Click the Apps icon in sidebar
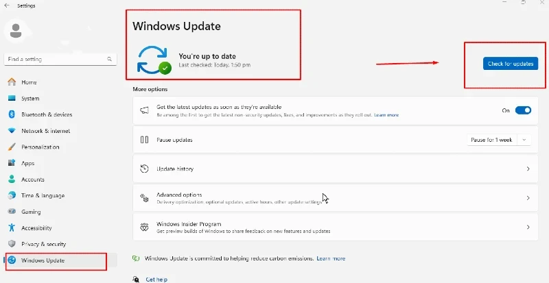 coord(12,163)
